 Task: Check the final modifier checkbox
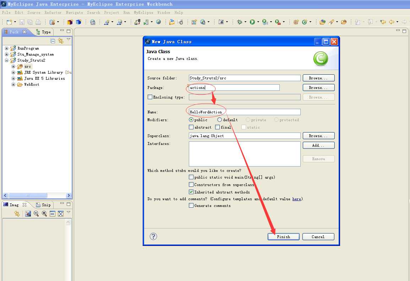coord(217,127)
